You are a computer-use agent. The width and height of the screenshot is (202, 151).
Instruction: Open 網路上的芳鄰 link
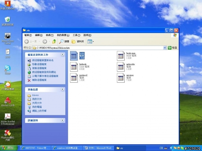coord(39,111)
